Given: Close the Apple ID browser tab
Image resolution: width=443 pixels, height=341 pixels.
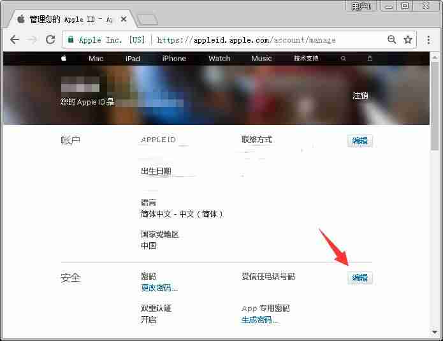Looking at the screenshot, I should point(124,19).
